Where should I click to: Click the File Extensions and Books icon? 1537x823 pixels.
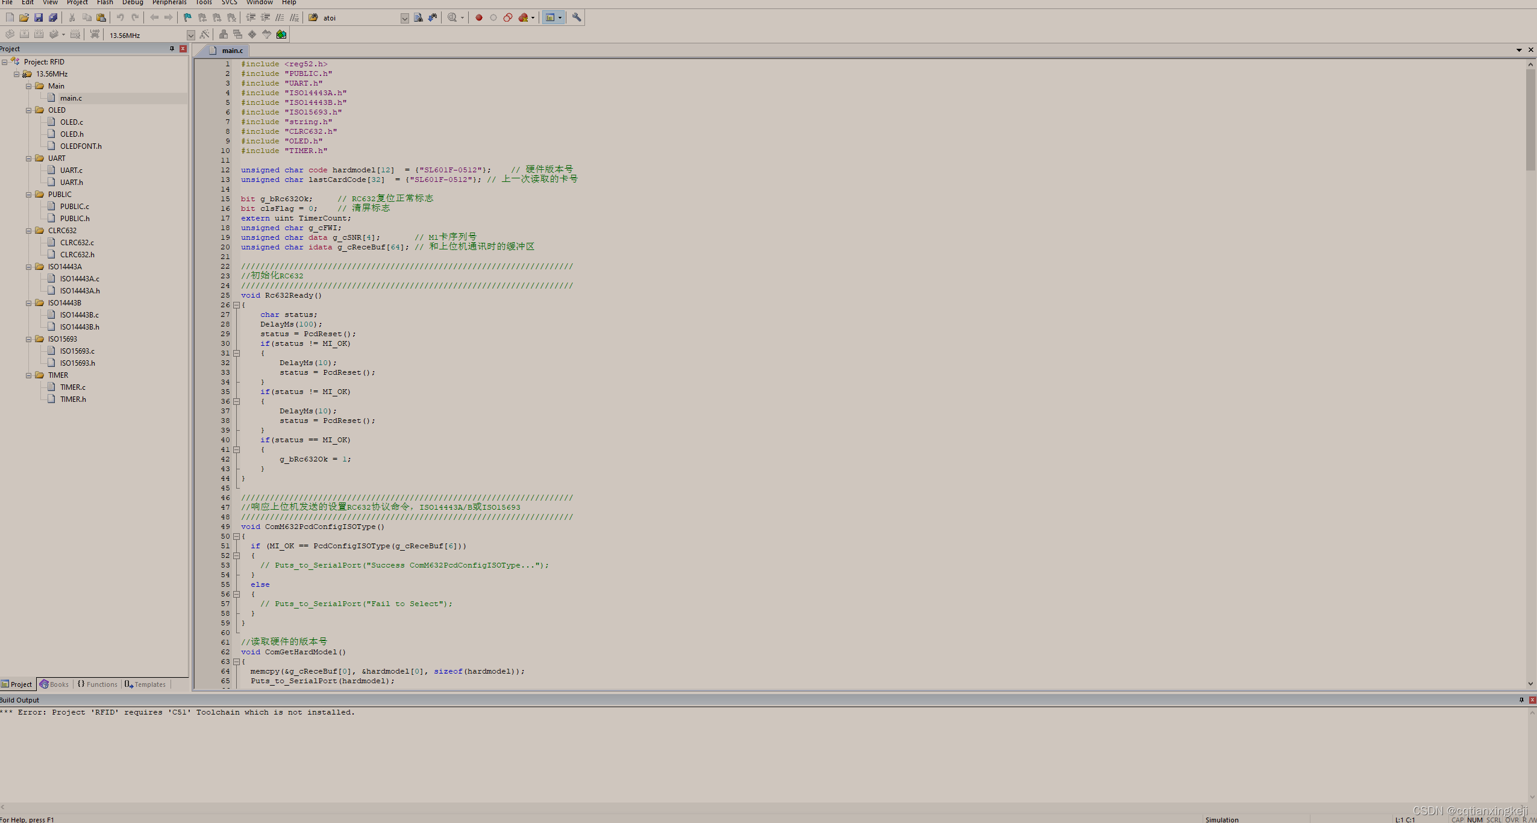(224, 34)
